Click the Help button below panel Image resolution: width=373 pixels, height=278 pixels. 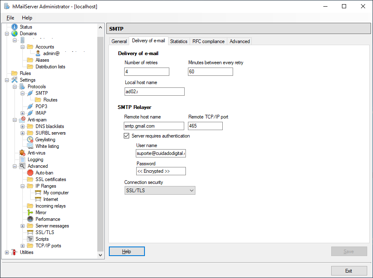click(x=127, y=251)
